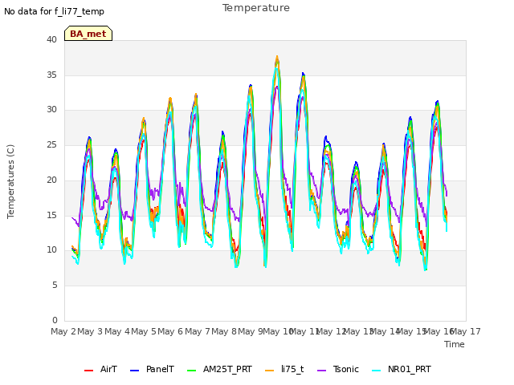The height and width of the screenshot is (385, 514).
Task: Click the 35 y-axis tick label
Action: (x=51, y=75)
